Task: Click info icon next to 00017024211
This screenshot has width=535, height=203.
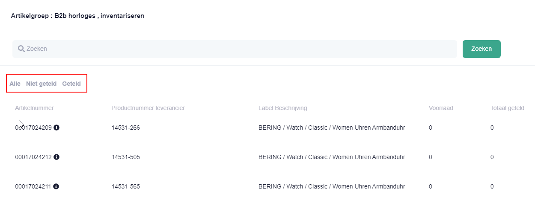Action: (56, 186)
